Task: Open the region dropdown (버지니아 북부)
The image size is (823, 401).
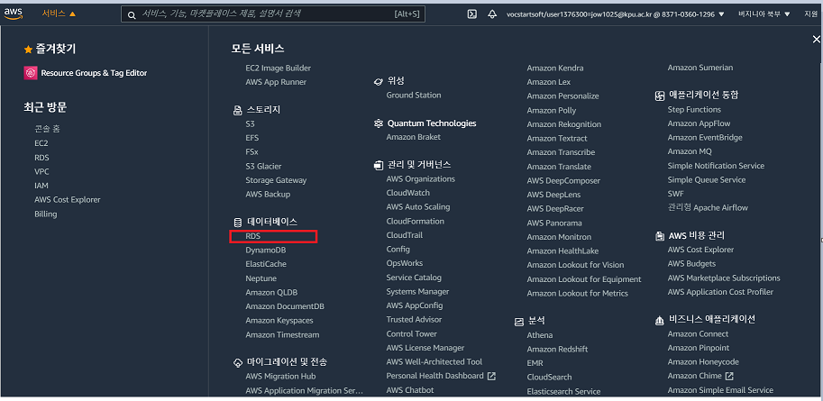Action: [x=764, y=14]
